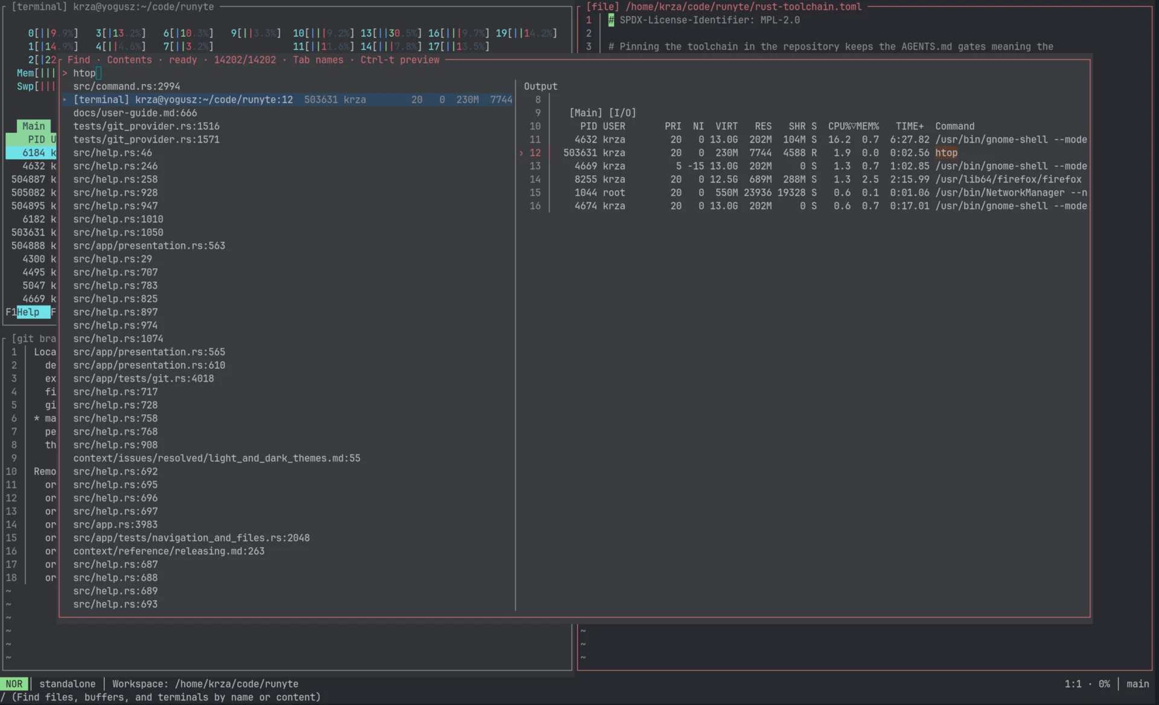Viewport: 1159px width, 705px height.
Task: Click the 1:1 cursor position indicator
Action: pos(1073,684)
